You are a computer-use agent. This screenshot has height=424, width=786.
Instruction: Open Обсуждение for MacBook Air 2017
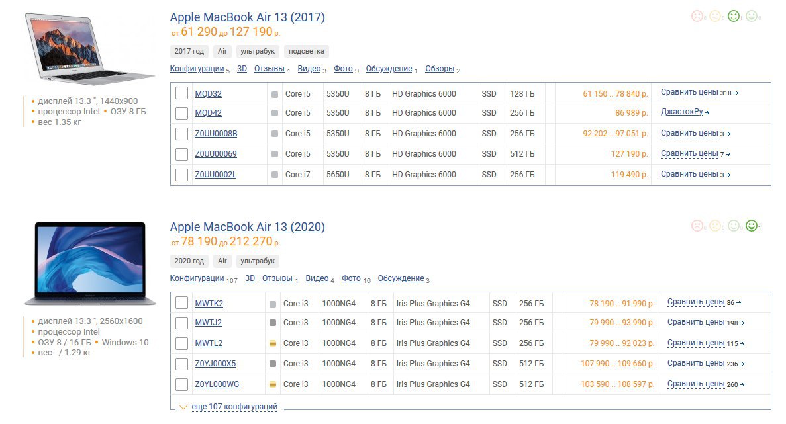389,69
